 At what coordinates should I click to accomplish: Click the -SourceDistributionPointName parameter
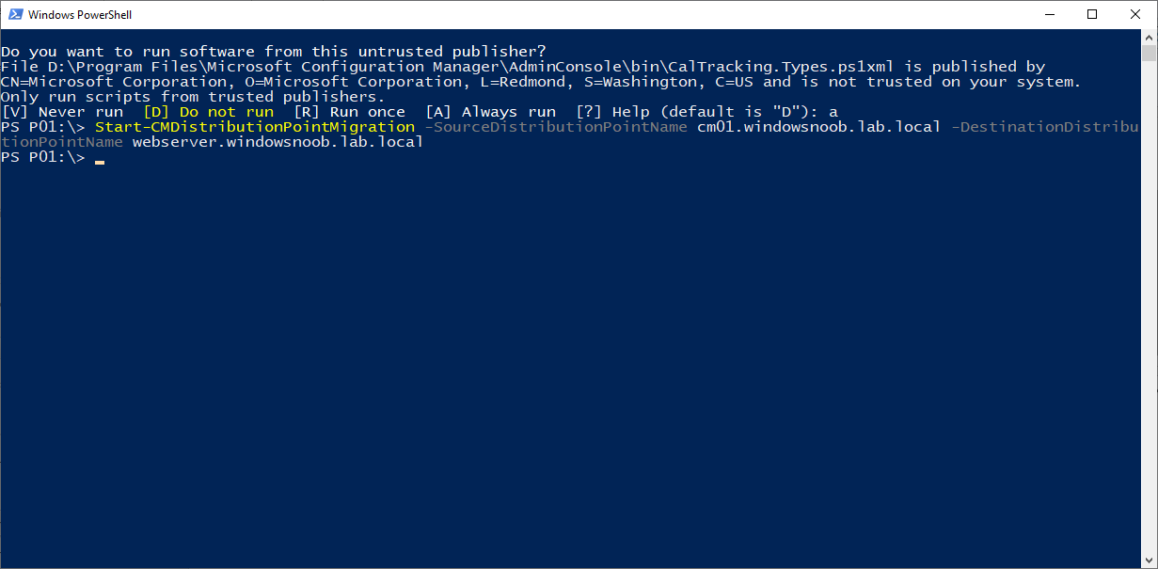pyautogui.click(x=556, y=127)
